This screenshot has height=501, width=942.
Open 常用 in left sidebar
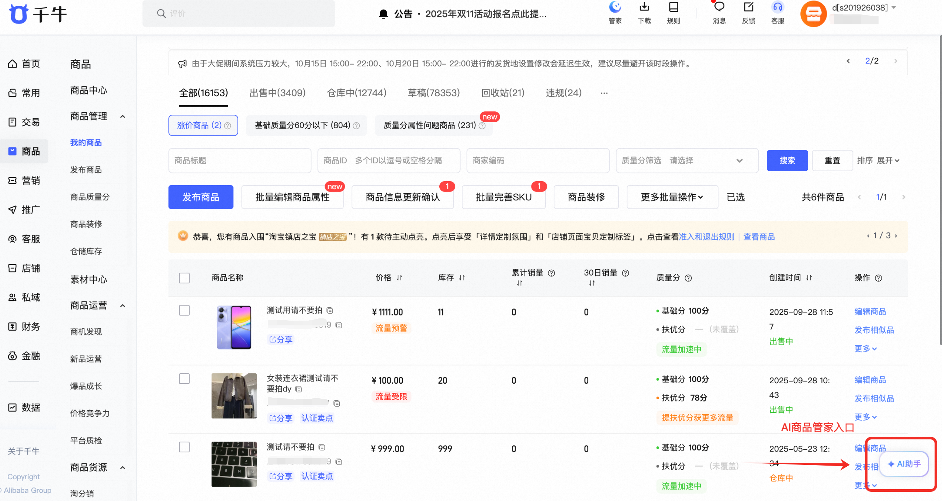click(x=24, y=93)
